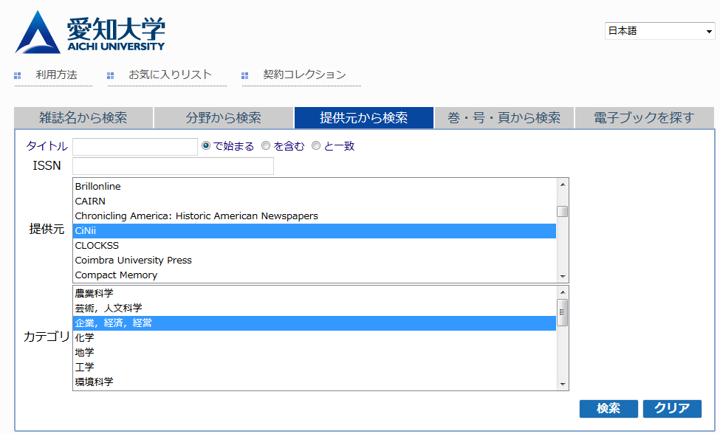The height and width of the screenshot is (434, 720).
Task: Open the 利用方法 link
Action: pyautogui.click(x=56, y=75)
